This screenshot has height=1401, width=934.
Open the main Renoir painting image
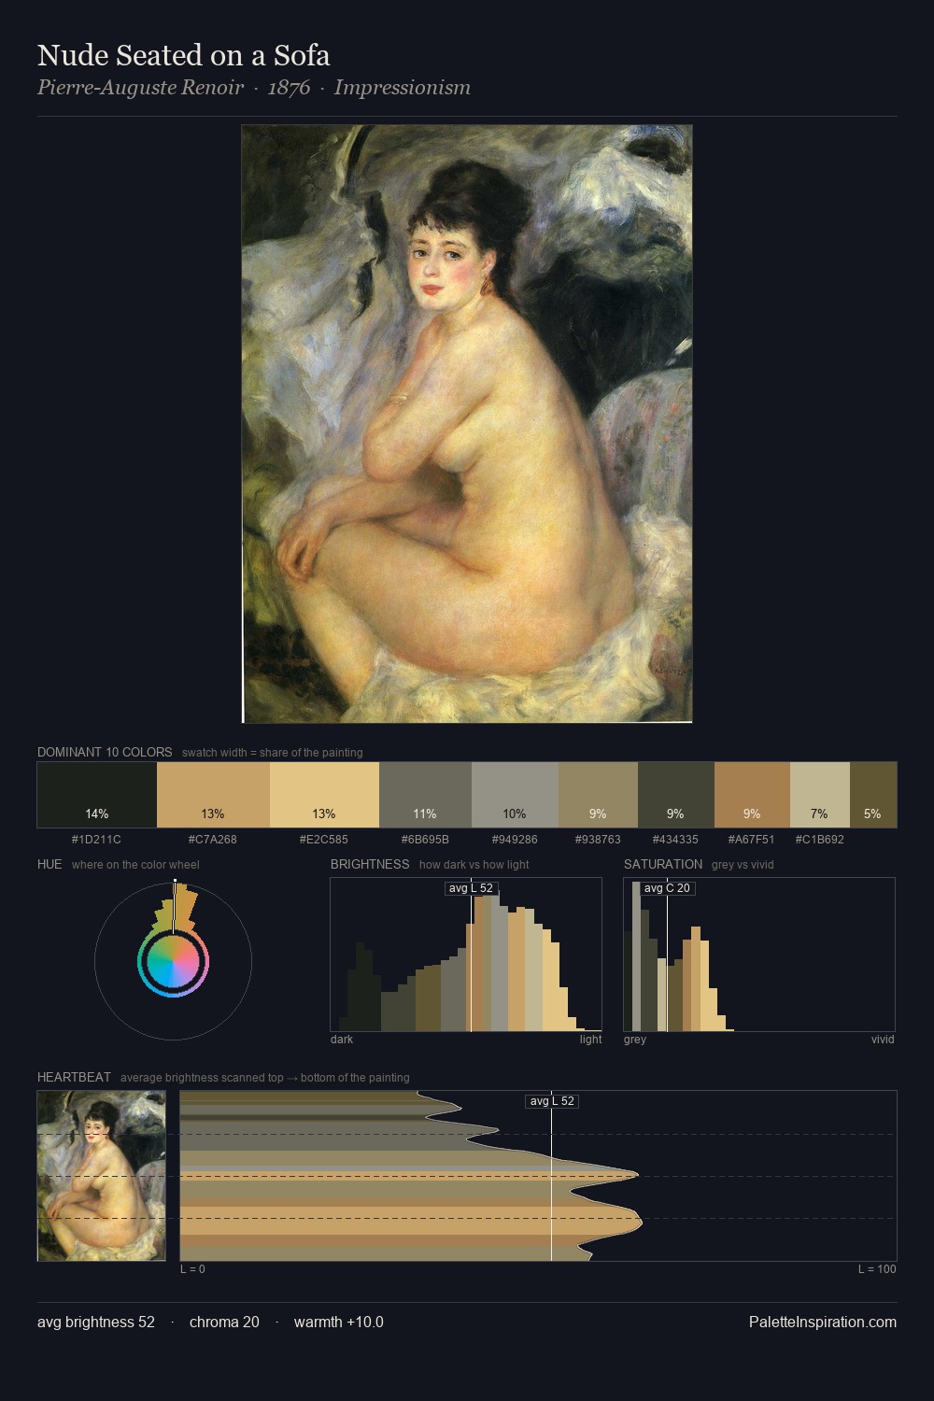tap(467, 424)
